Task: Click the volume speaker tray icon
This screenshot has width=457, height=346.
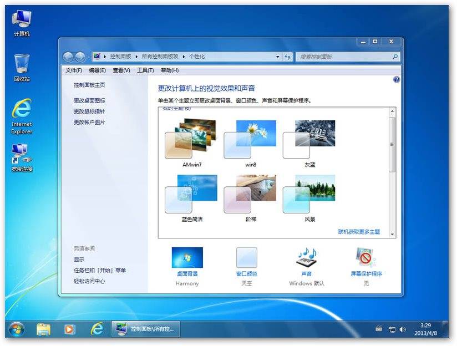Action: [403, 329]
